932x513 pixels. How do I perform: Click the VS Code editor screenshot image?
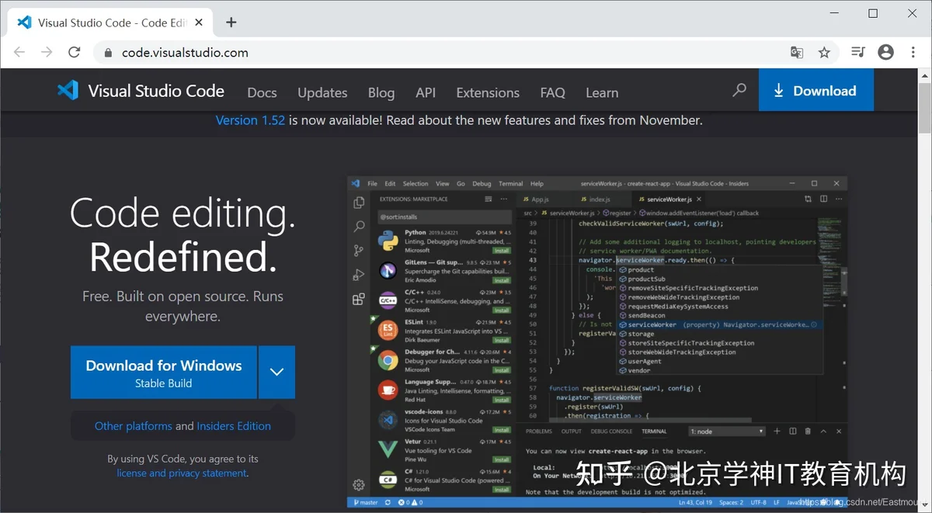point(597,341)
